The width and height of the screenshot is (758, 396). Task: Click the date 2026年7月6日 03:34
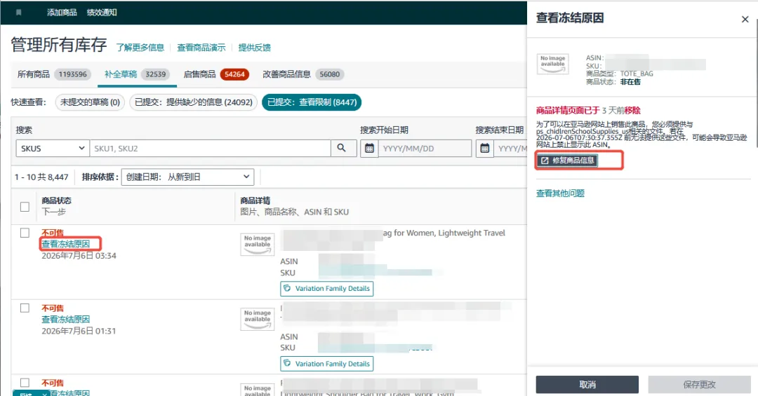(x=79, y=255)
